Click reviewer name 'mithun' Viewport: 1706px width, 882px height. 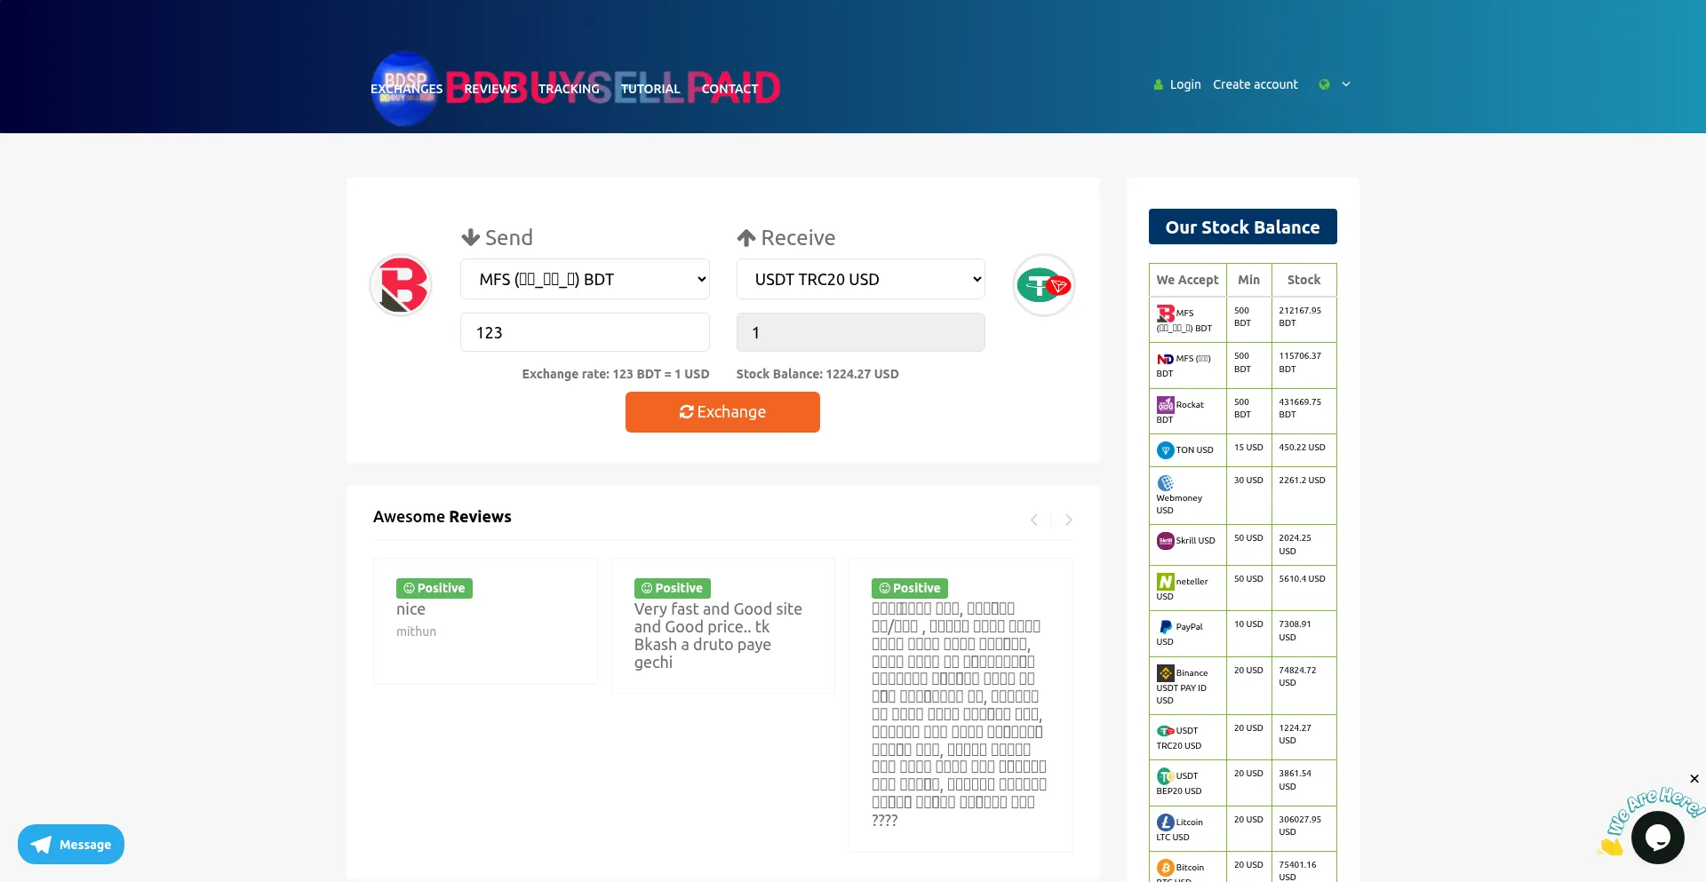tap(416, 632)
